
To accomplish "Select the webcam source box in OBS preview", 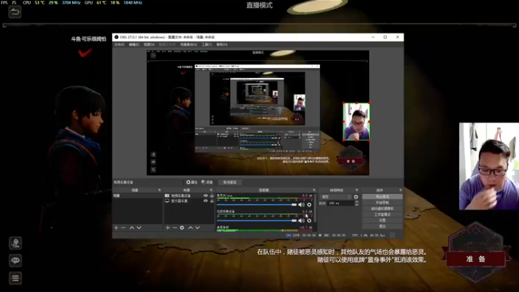I will pyautogui.click(x=356, y=122).
